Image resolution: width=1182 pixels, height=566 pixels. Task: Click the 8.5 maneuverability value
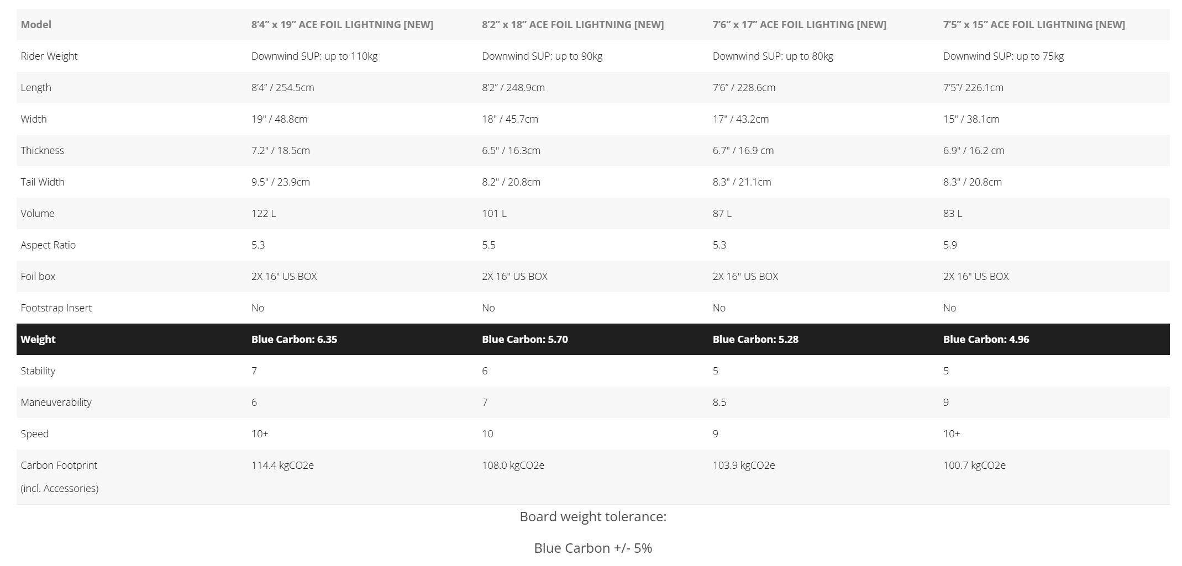tap(719, 402)
